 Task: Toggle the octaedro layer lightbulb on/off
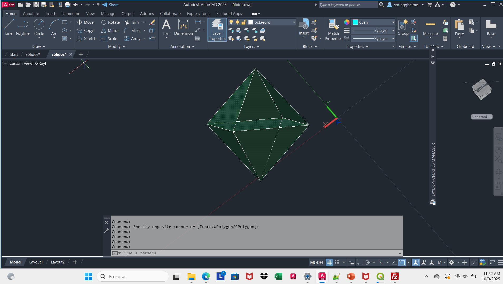pos(231,22)
